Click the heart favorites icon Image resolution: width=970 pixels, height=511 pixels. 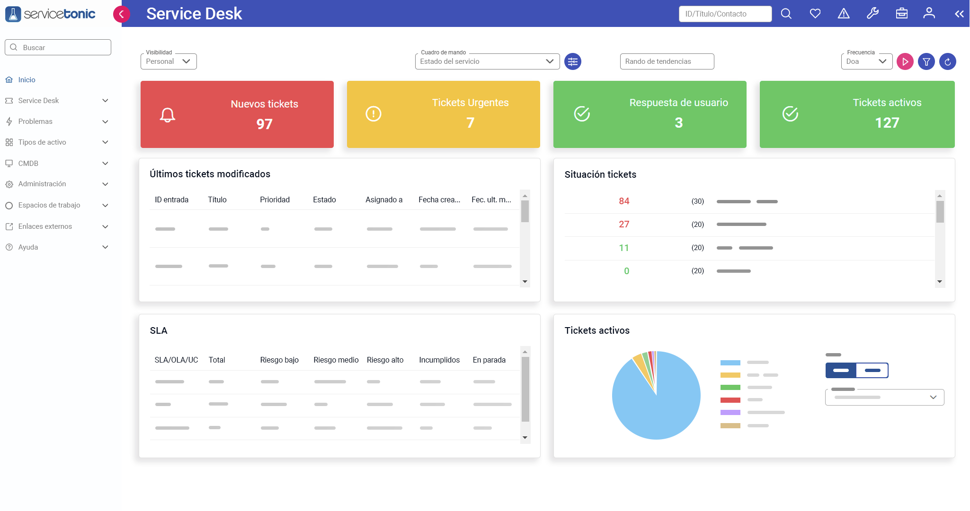tap(815, 14)
